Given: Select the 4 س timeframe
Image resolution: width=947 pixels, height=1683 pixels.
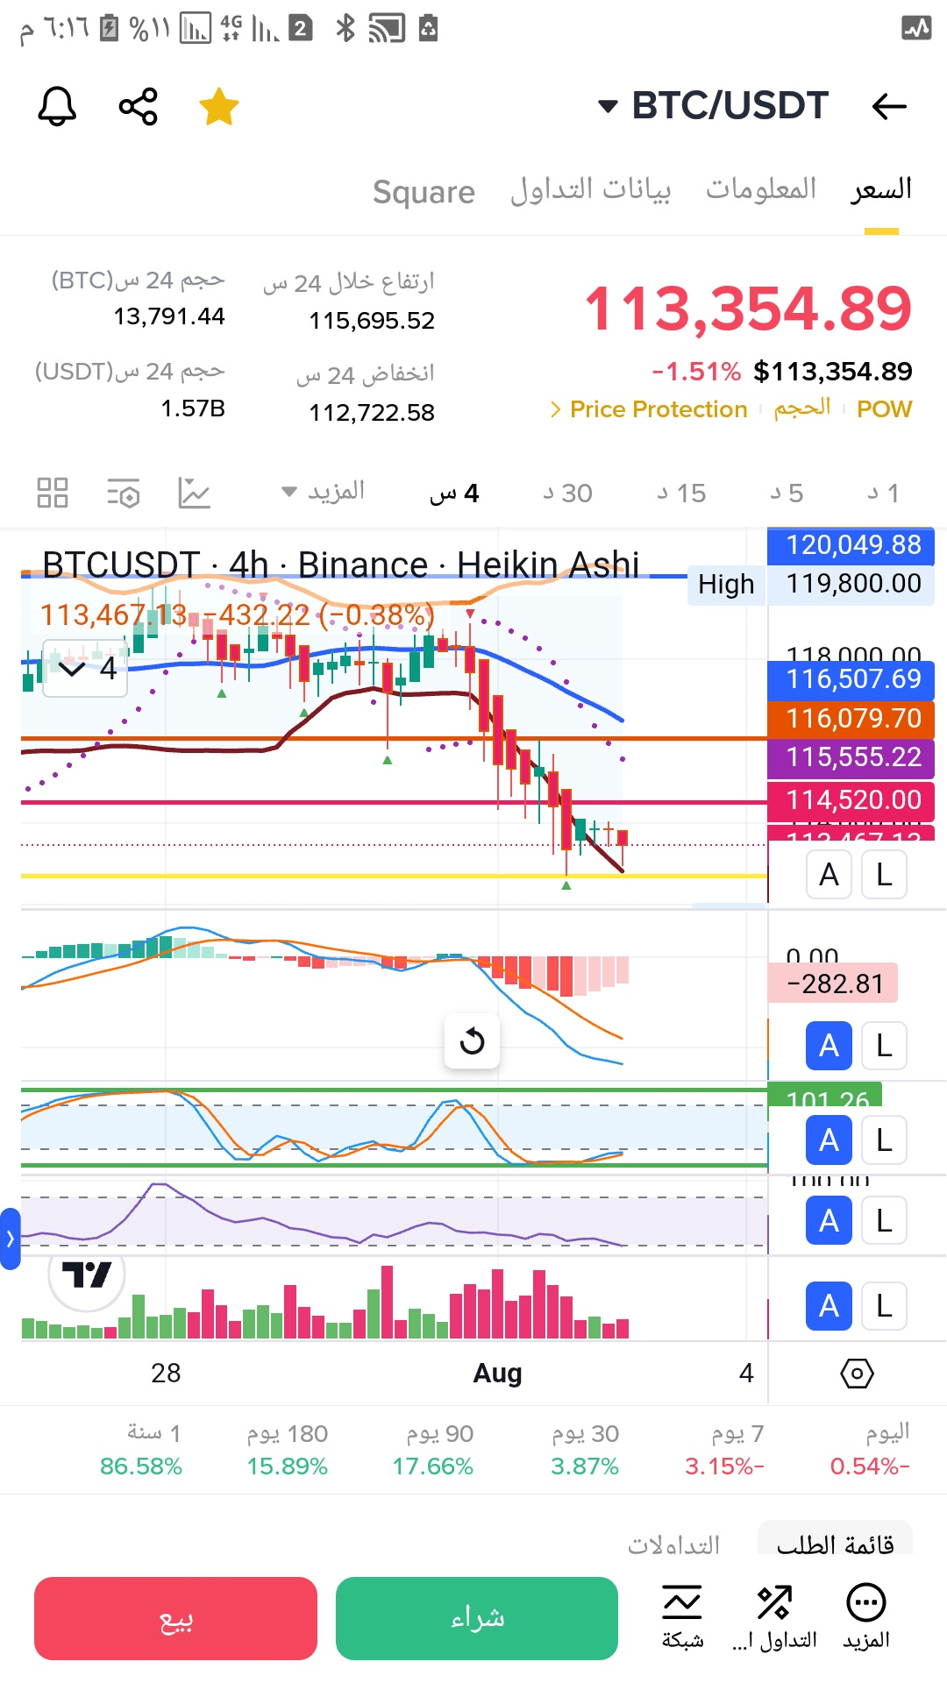Looking at the screenshot, I should [454, 494].
